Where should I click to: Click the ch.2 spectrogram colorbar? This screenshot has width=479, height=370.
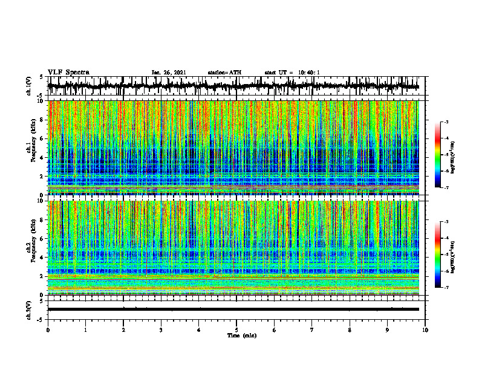[437, 255]
